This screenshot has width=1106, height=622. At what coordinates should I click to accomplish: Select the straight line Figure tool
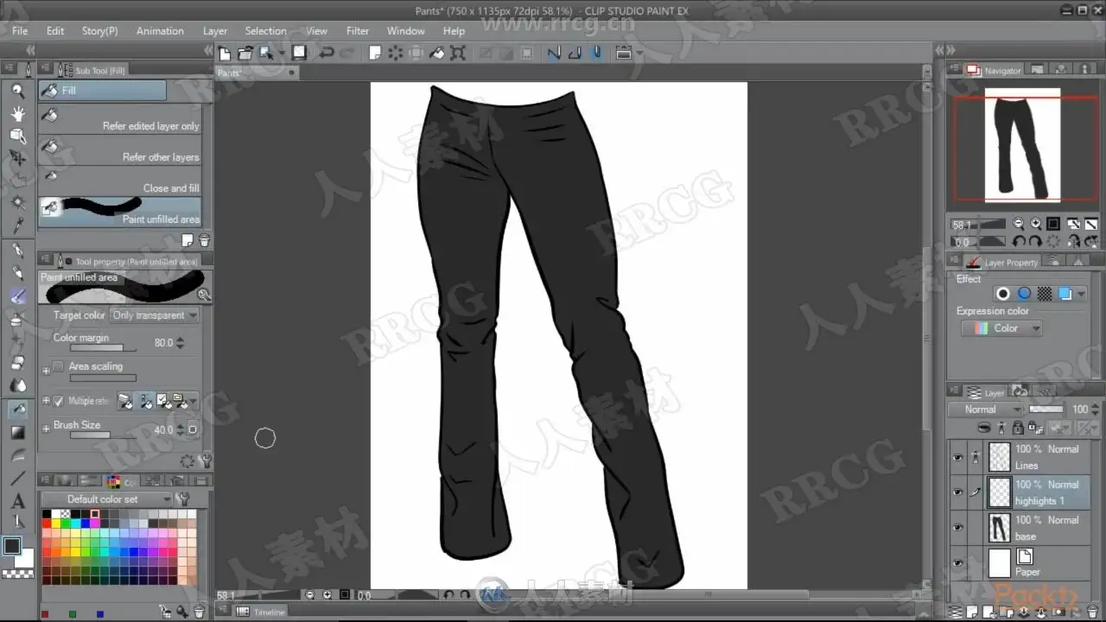(x=18, y=478)
